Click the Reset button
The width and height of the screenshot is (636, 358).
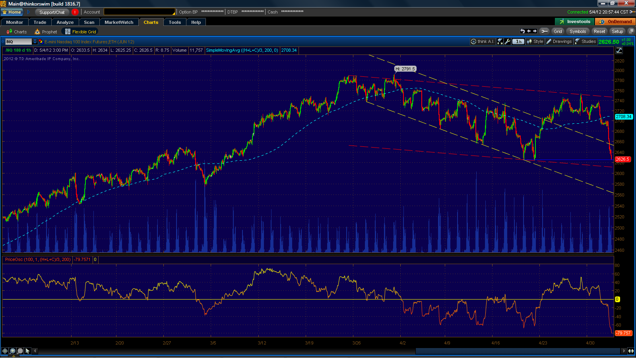coord(599,31)
